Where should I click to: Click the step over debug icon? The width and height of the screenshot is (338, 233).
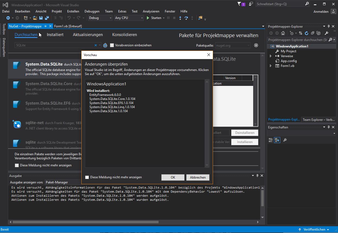[x=186, y=18]
